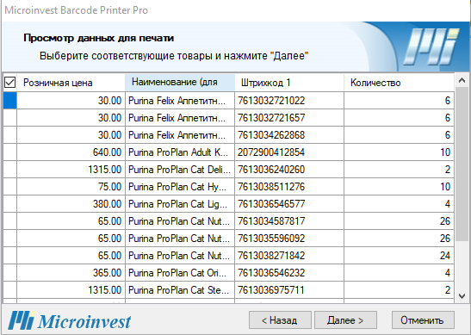471x335 pixels.
Task: Select barcode cell 2072900412854
Action: [289, 152]
